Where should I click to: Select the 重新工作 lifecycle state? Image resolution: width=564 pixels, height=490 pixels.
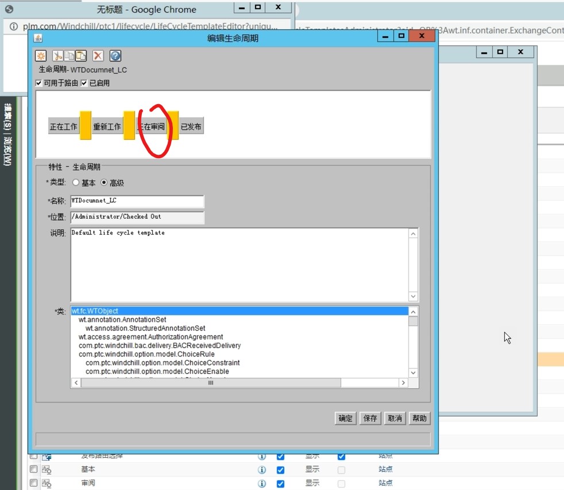point(107,127)
